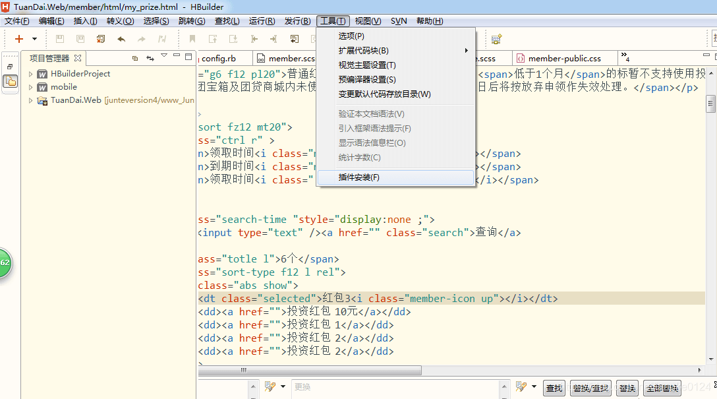Switch to member.scss editor tab
This screenshot has width=717, height=399.
(285, 59)
